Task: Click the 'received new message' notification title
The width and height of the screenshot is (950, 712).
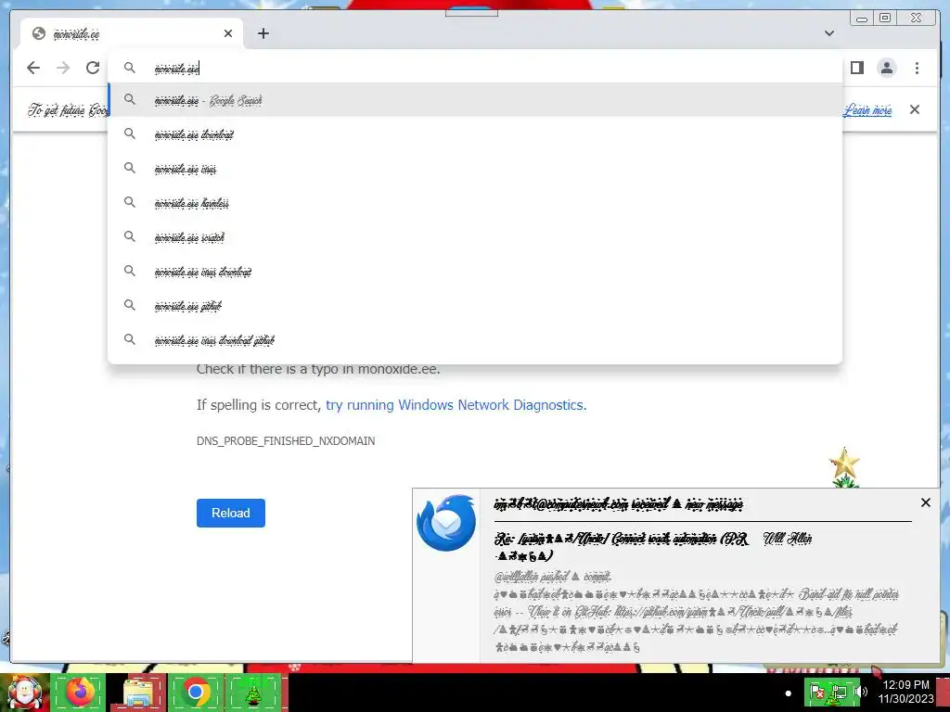Action: (x=619, y=503)
